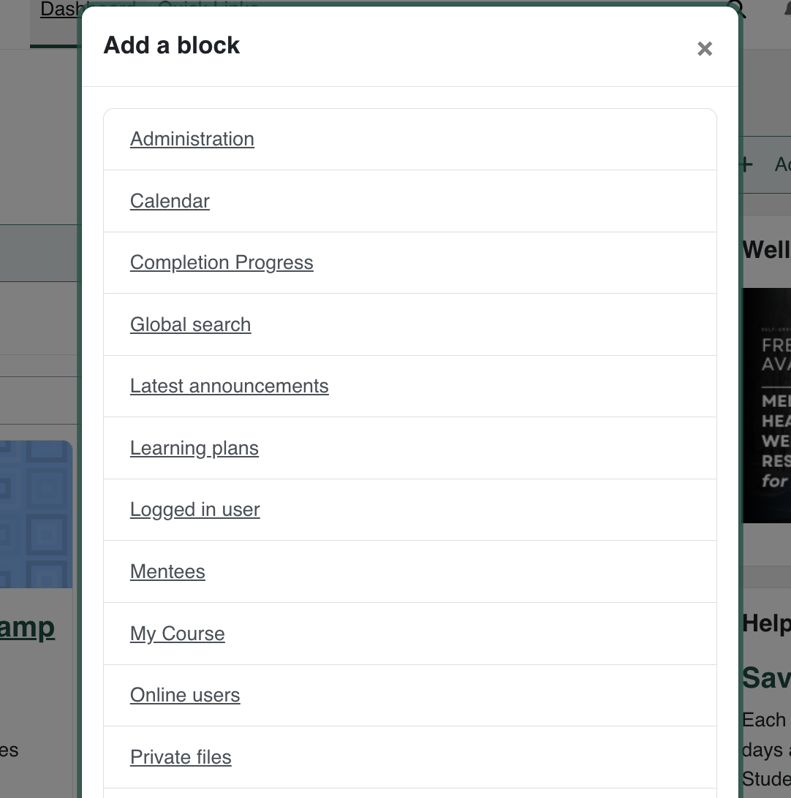Image resolution: width=791 pixels, height=798 pixels.
Task: Close the Add a block dialog
Action: pos(704,48)
